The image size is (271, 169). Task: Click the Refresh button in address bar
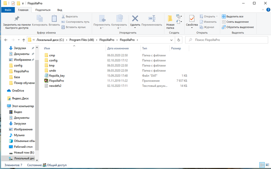tap(178, 40)
